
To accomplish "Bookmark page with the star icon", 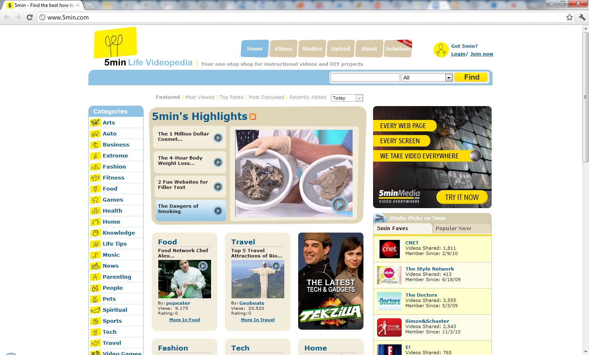I will (x=569, y=17).
